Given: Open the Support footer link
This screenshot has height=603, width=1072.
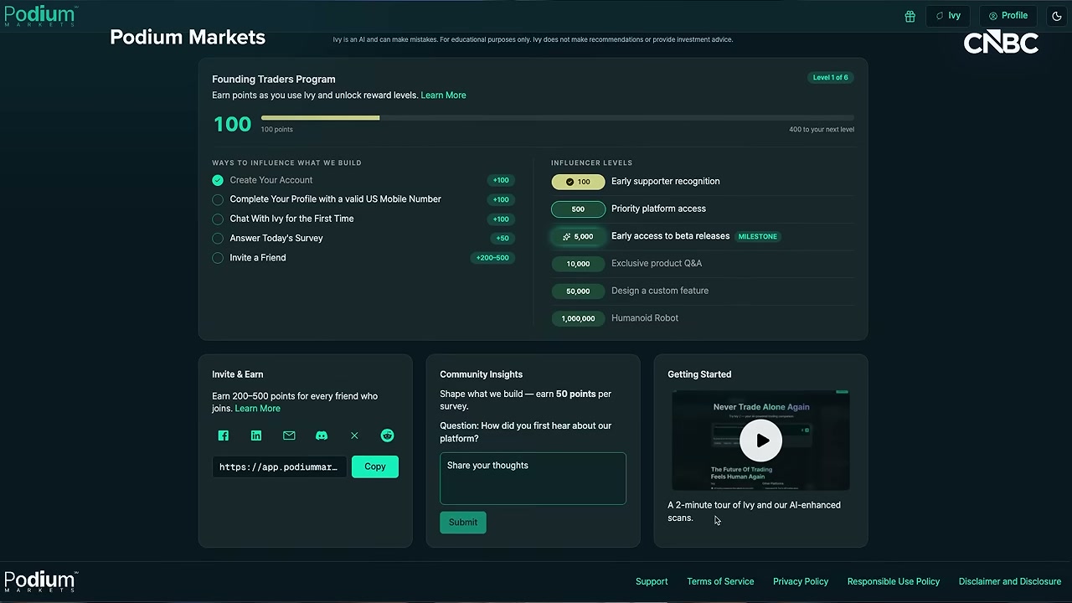Looking at the screenshot, I should [x=652, y=581].
